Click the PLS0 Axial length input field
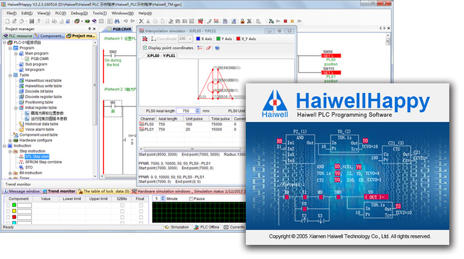The image size is (464, 259). [x=185, y=110]
